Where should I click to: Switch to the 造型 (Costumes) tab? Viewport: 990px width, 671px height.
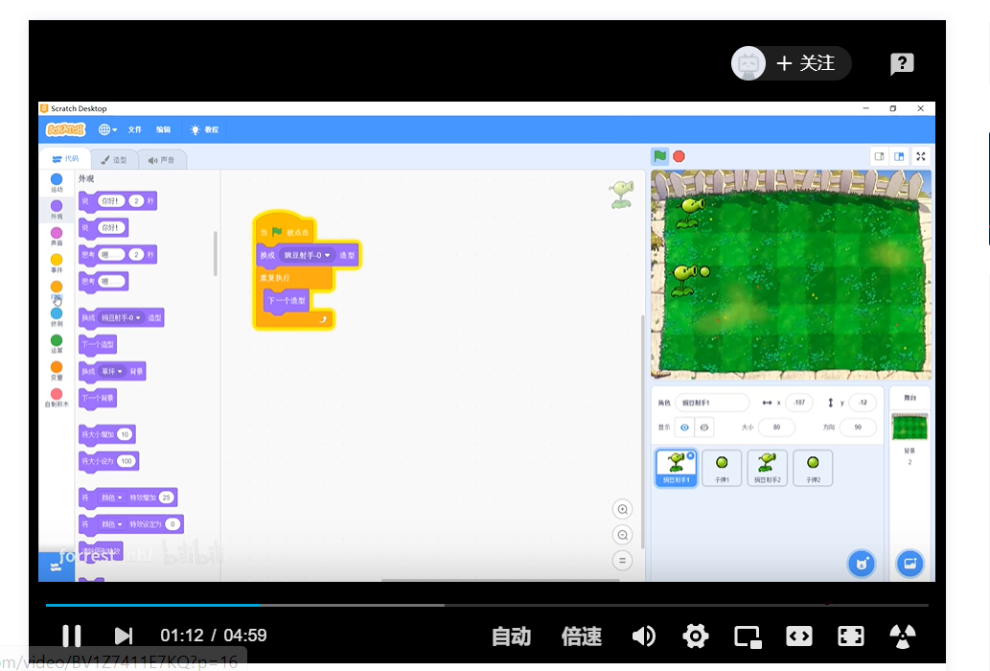[114, 160]
